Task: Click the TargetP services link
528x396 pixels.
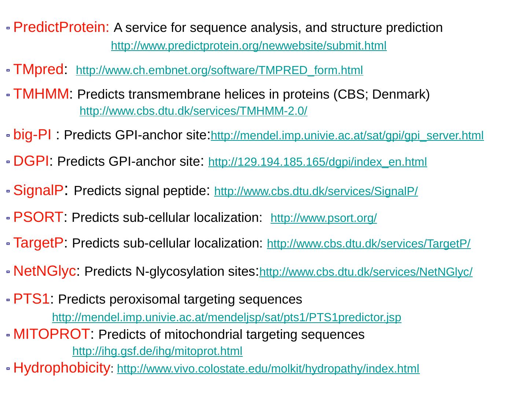Action: [x=368, y=243]
